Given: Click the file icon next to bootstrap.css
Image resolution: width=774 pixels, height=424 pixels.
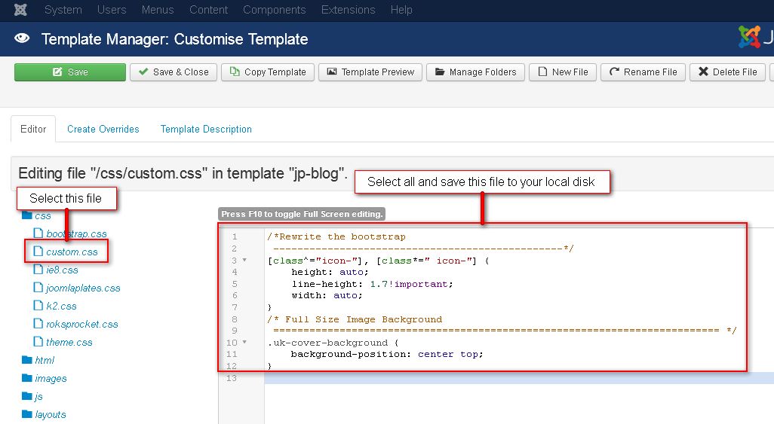Looking at the screenshot, I should [38, 233].
